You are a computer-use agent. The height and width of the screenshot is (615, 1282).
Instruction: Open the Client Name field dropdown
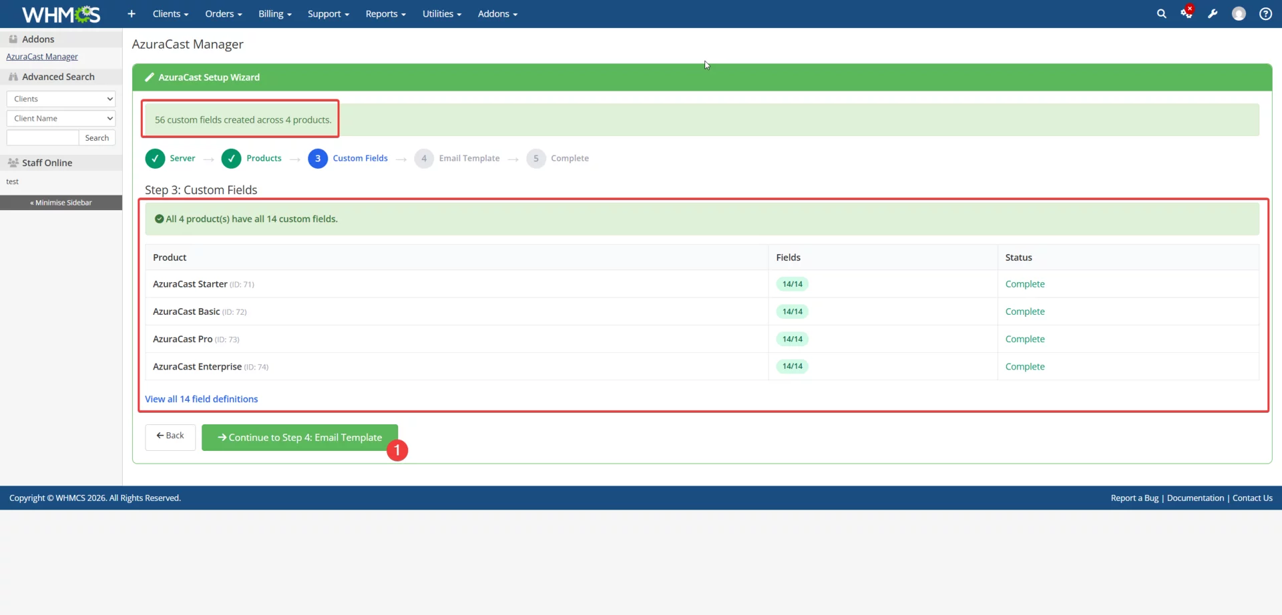(60, 118)
